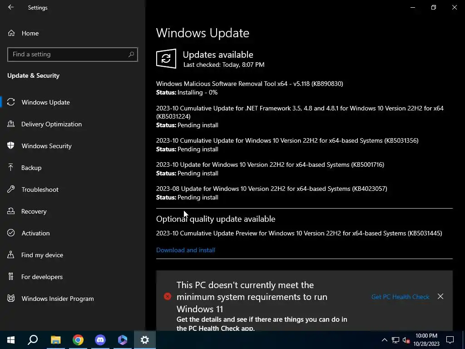Click the Delivery Optimization icon
This screenshot has width=465, height=349.
[11, 124]
